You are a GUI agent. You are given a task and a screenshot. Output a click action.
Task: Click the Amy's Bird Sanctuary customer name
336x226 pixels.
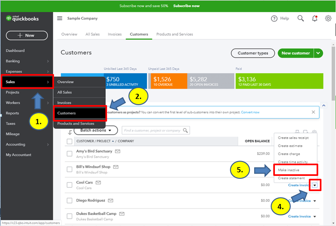[94, 151]
